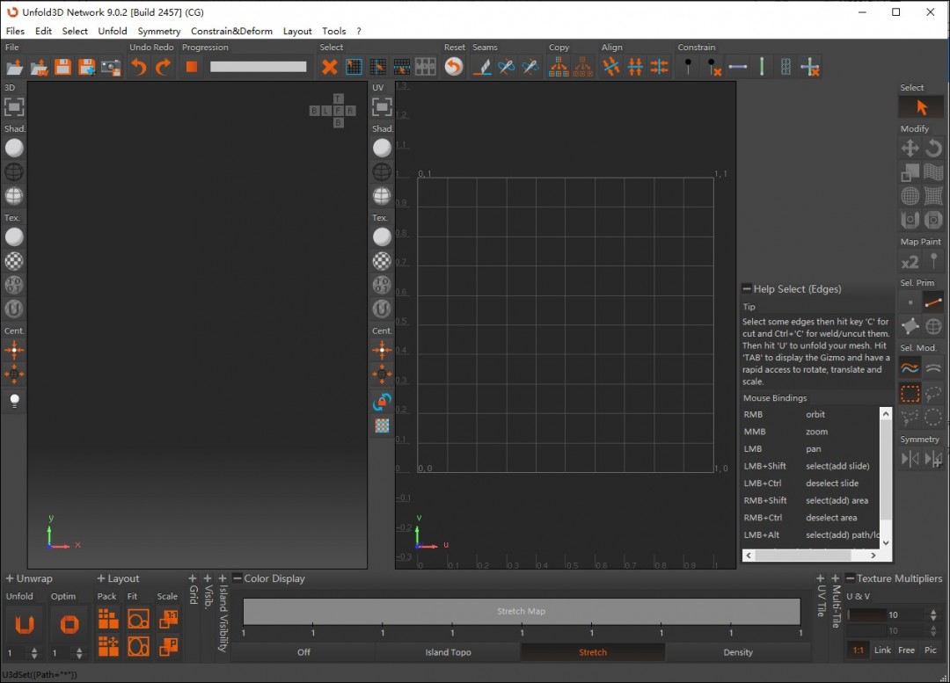This screenshot has width=950, height=683.
Task: Click the horizontal line constrain icon
Action: click(737, 67)
